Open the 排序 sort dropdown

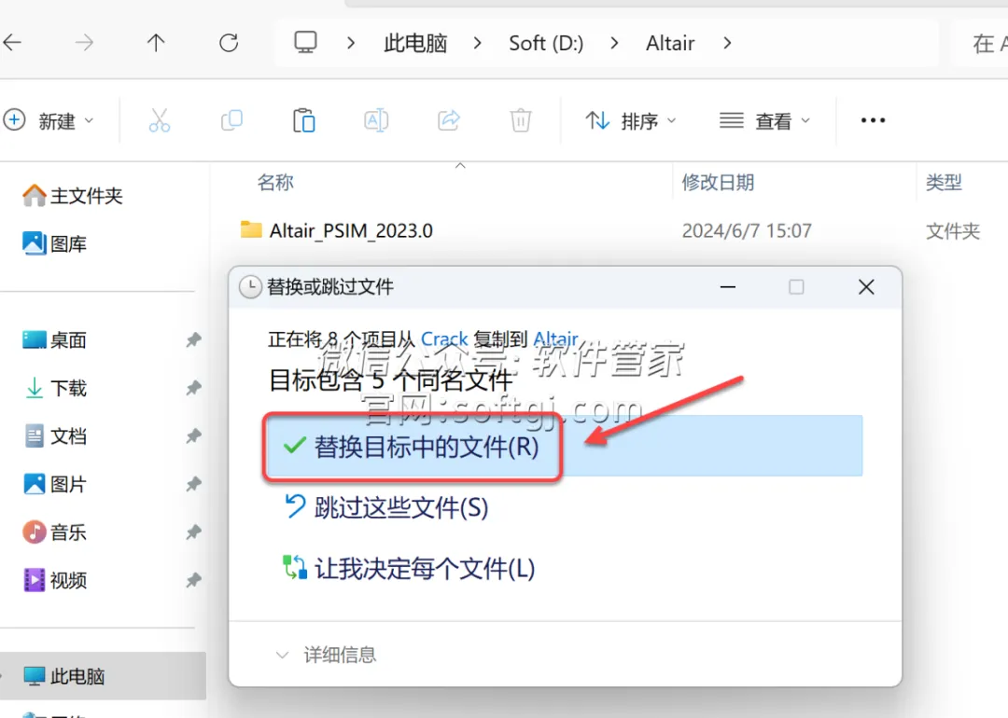(x=631, y=120)
